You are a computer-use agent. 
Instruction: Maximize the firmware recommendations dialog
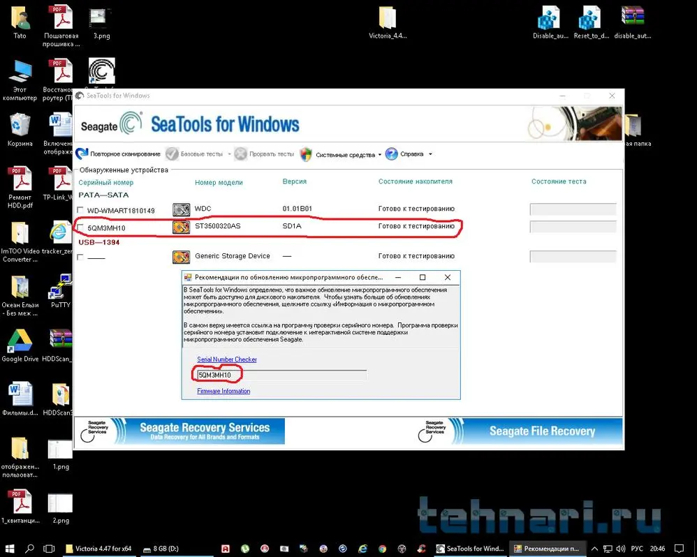(423, 277)
